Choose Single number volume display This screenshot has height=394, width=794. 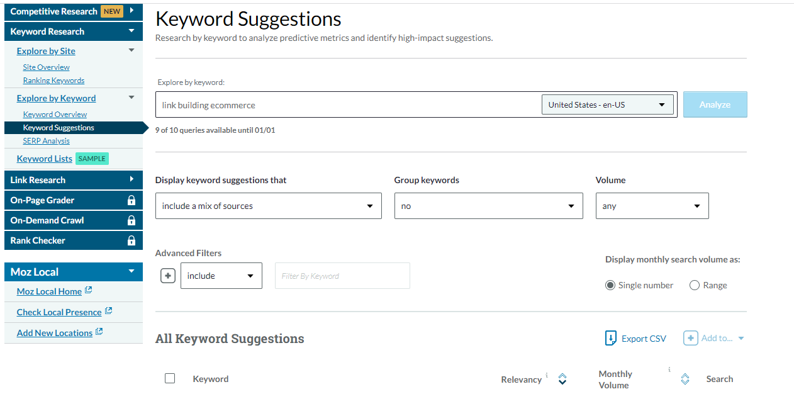(610, 285)
